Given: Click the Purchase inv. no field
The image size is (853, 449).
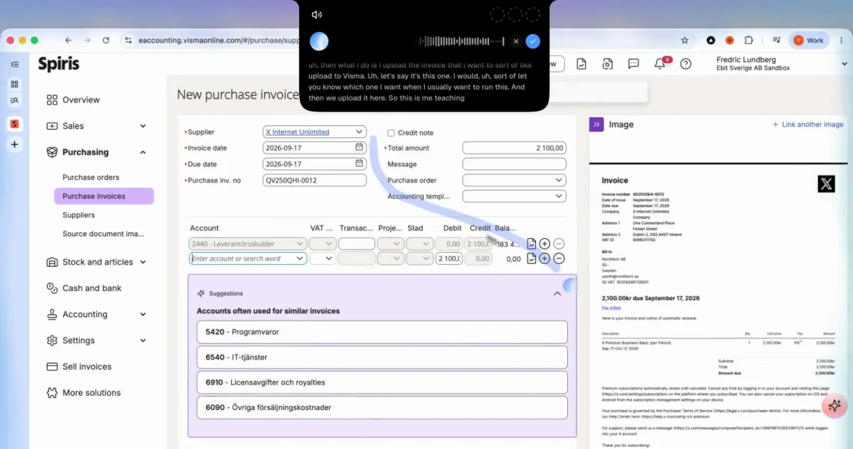Looking at the screenshot, I should [x=314, y=180].
